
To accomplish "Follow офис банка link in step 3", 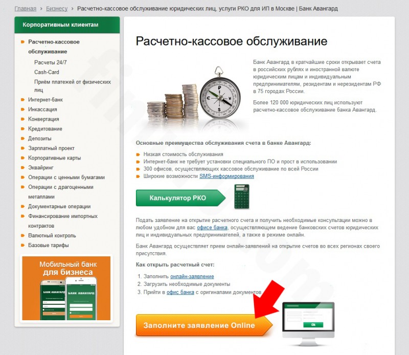I will pos(180,292).
